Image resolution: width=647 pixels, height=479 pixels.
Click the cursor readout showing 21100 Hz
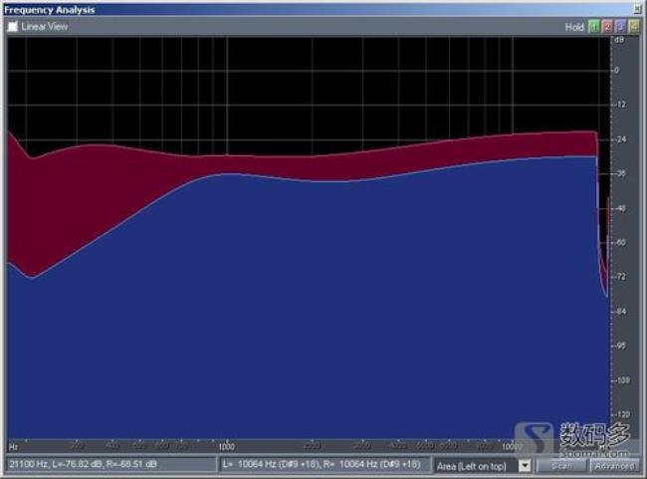(x=110, y=464)
